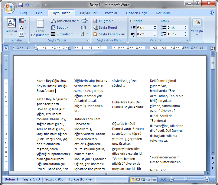The image size is (218, 185).
Task: Switch to Web Layout view
Action: [x=143, y=179]
